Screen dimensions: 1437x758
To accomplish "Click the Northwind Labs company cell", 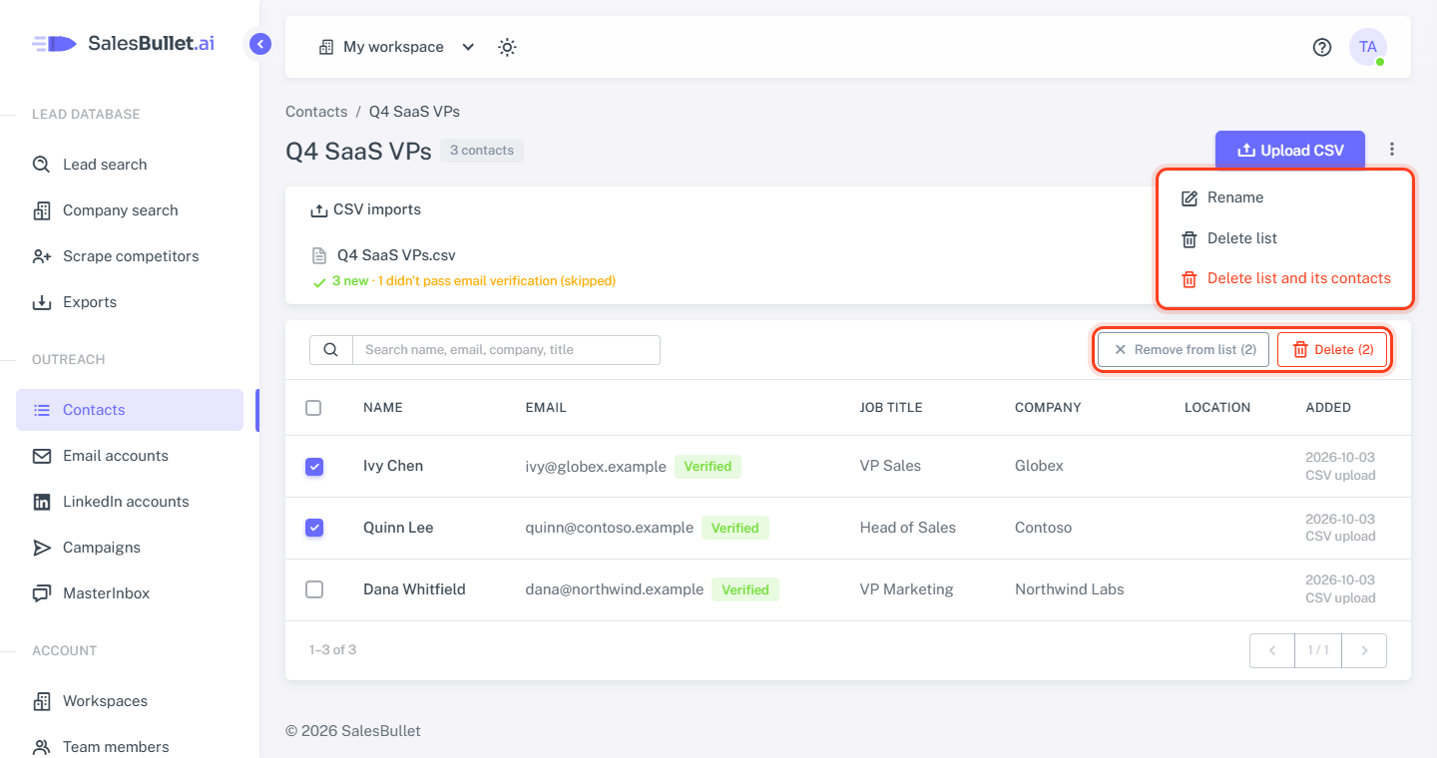I will coord(1070,589).
